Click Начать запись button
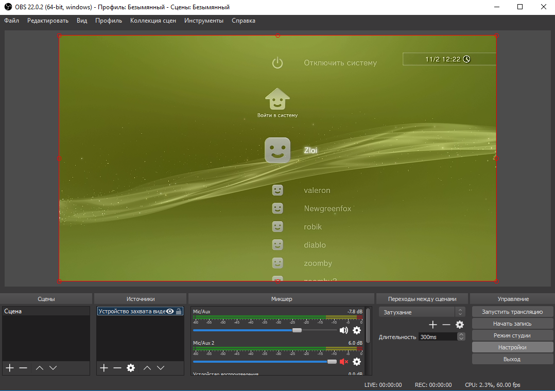 (512, 324)
